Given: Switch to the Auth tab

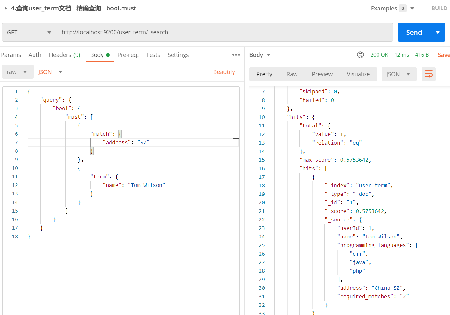Looking at the screenshot, I should tap(35, 55).
